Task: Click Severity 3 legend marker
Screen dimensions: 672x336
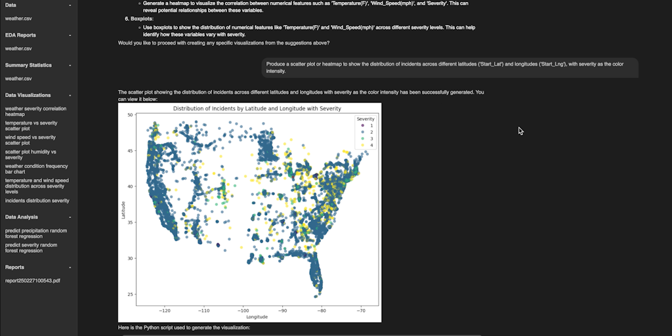Action: [x=362, y=139]
